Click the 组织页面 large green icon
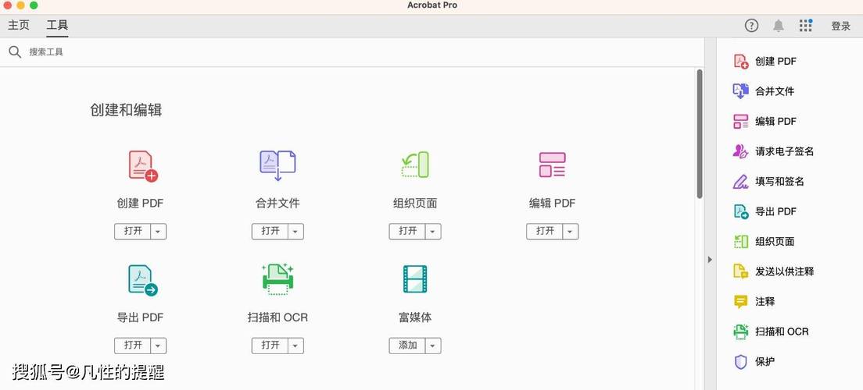Image resolution: width=863 pixels, height=390 pixels. (415, 165)
